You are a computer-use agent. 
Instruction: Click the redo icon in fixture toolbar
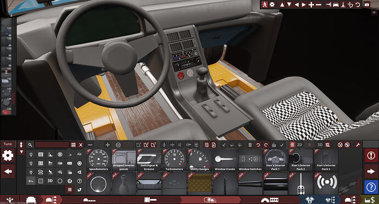click(x=266, y=145)
